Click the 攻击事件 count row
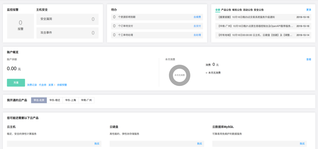The image size is (318, 149). click(68, 33)
